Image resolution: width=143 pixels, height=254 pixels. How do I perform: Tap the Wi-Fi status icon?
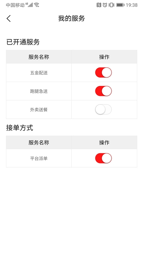36,5
